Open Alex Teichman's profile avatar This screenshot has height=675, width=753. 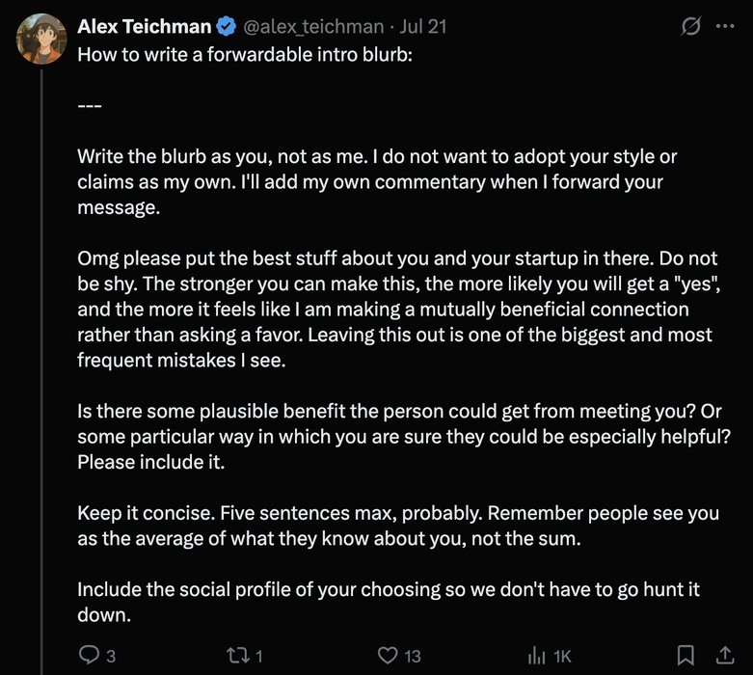tap(41, 37)
